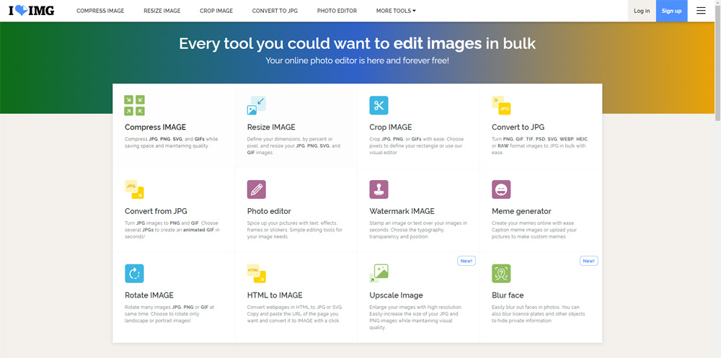Viewport: 721px width, 358px height.
Task: Click the 'Define your dimensions' description text
Action: point(293,146)
